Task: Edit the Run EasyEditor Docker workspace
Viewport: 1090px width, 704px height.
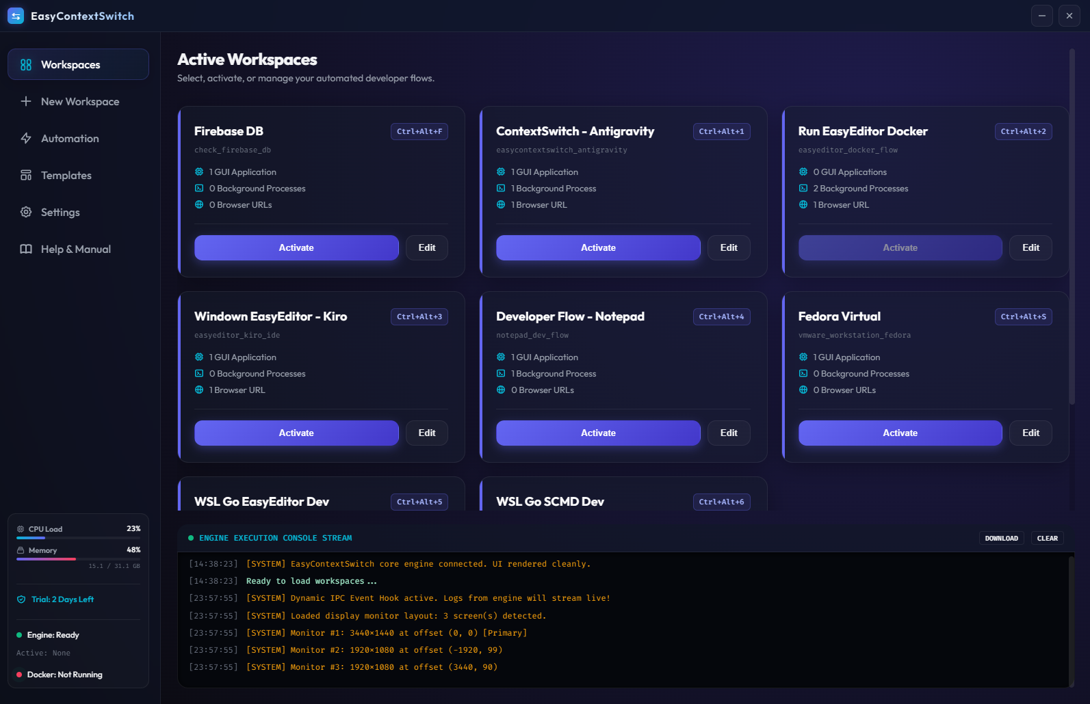Action: [1030, 247]
